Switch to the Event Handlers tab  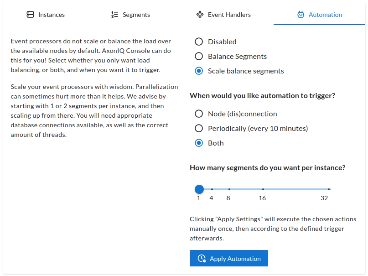(223, 14)
